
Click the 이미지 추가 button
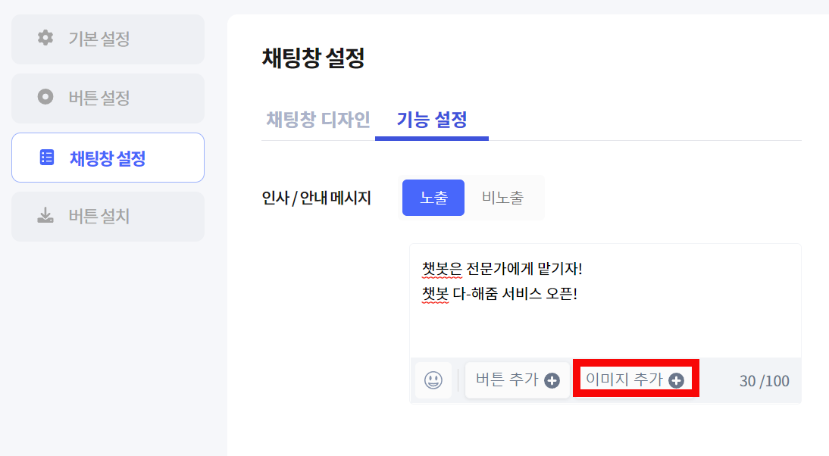coord(636,379)
